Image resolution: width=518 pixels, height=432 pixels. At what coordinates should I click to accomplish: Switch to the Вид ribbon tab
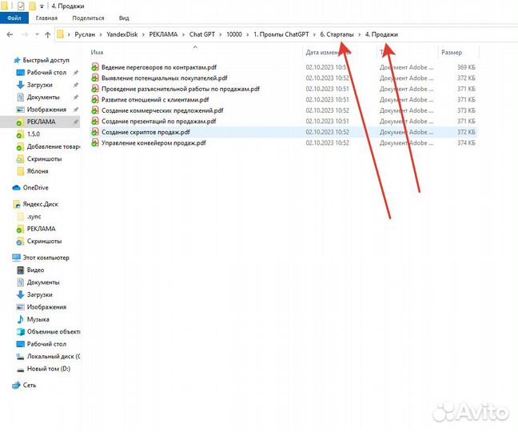click(124, 17)
